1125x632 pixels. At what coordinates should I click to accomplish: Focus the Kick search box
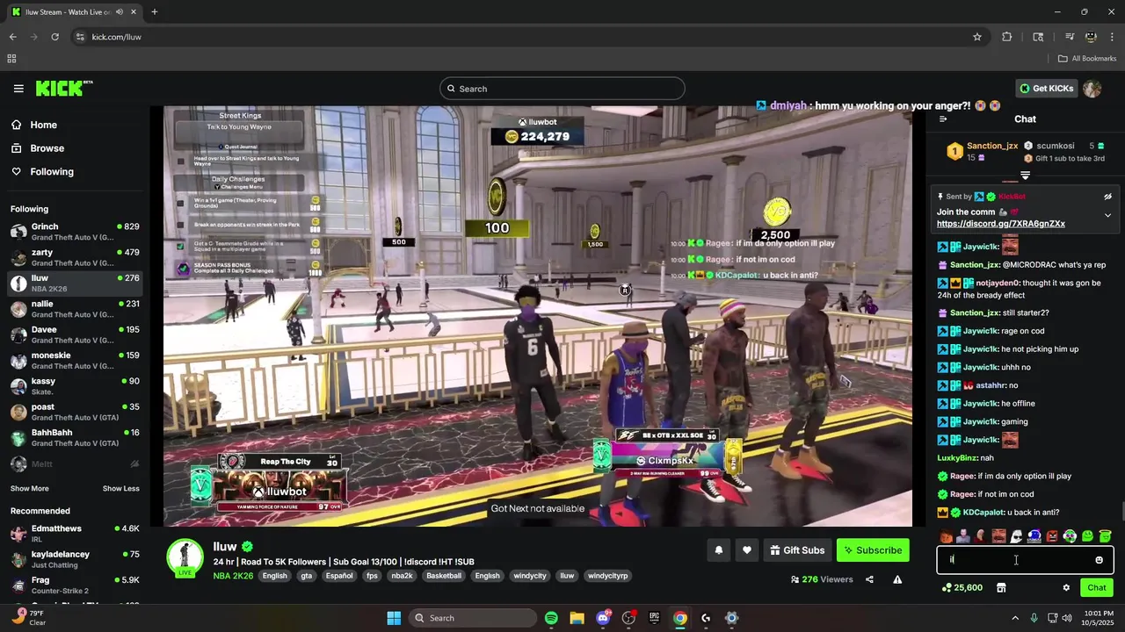tap(562, 89)
